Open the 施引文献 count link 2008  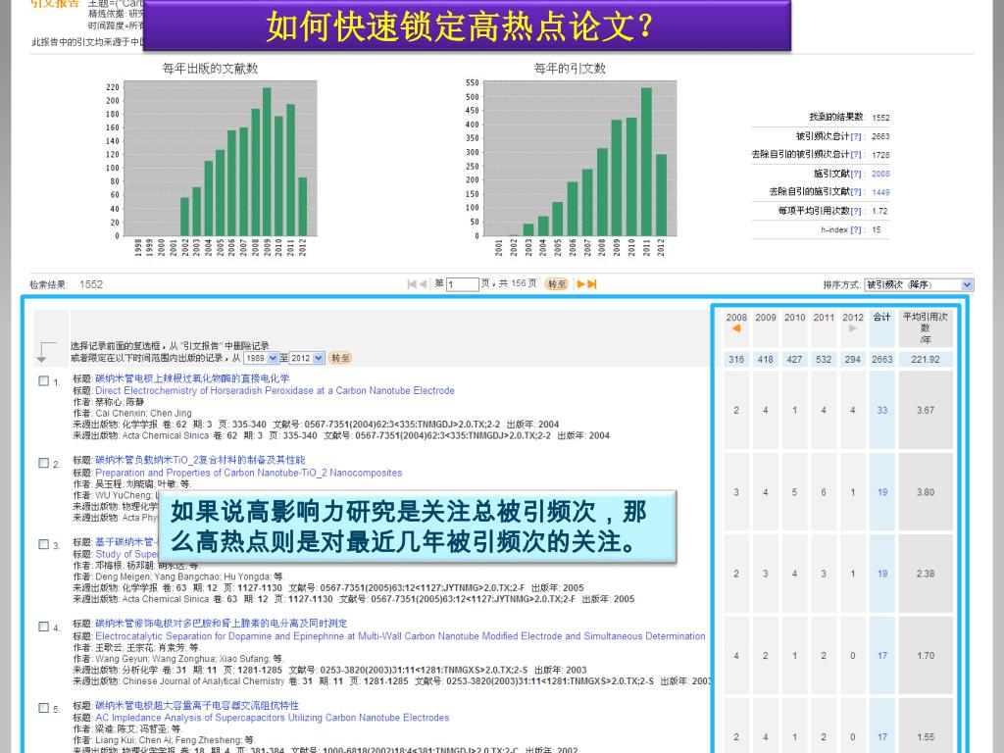(880, 174)
